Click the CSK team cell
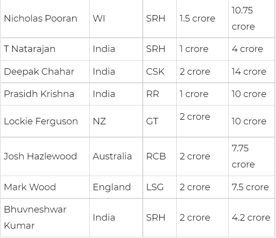 (x=156, y=72)
